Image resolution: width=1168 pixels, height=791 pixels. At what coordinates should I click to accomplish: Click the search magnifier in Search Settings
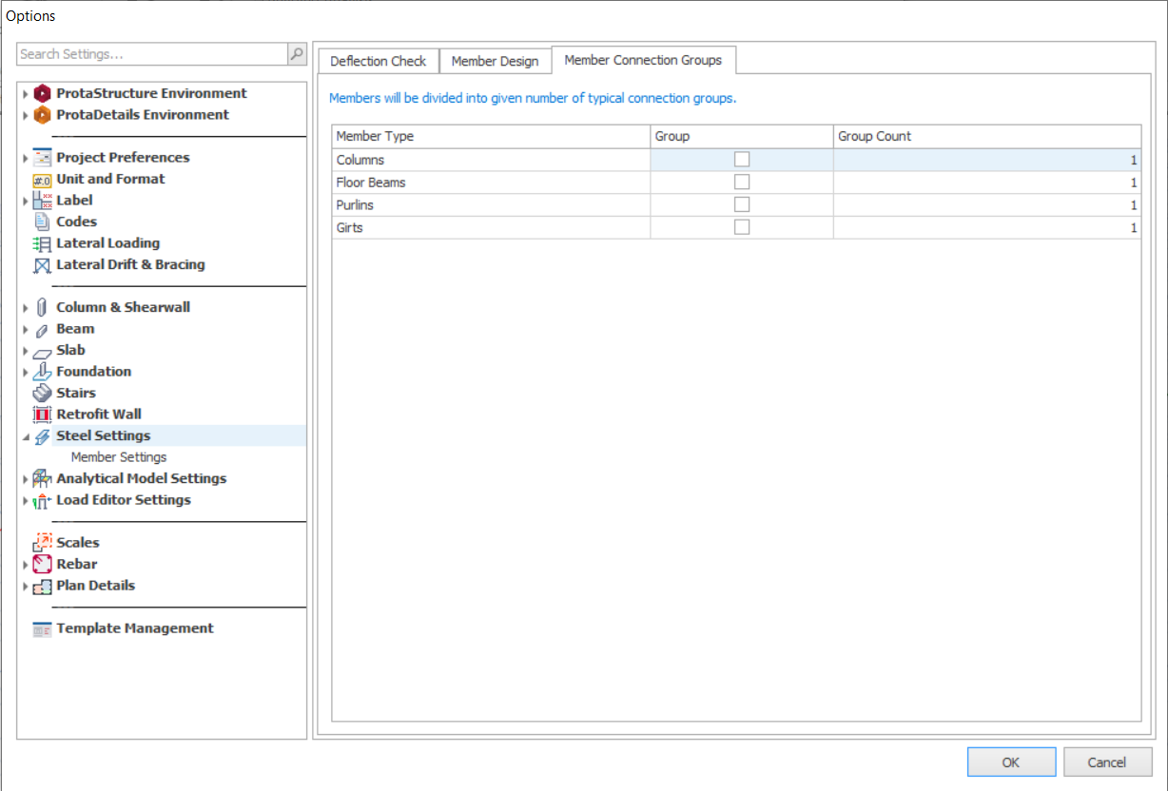[296, 54]
